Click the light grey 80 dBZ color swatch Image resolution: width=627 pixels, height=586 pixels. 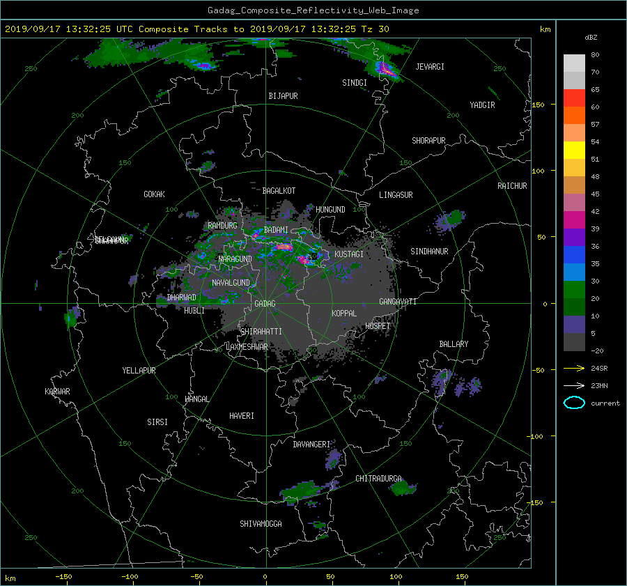[x=574, y=63]
